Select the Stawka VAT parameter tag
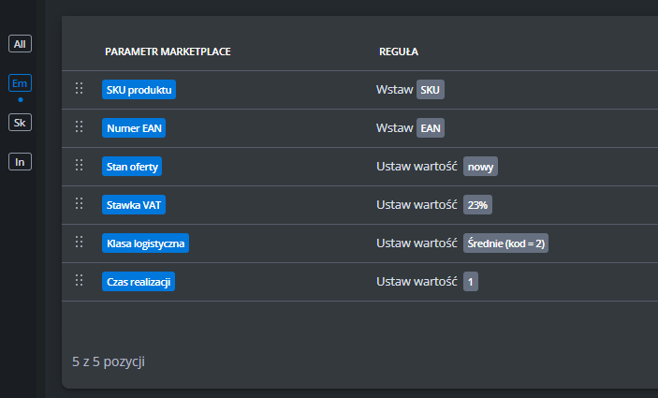Image resolution: width=658 pixels, height=398 pixels. [135, 205]
